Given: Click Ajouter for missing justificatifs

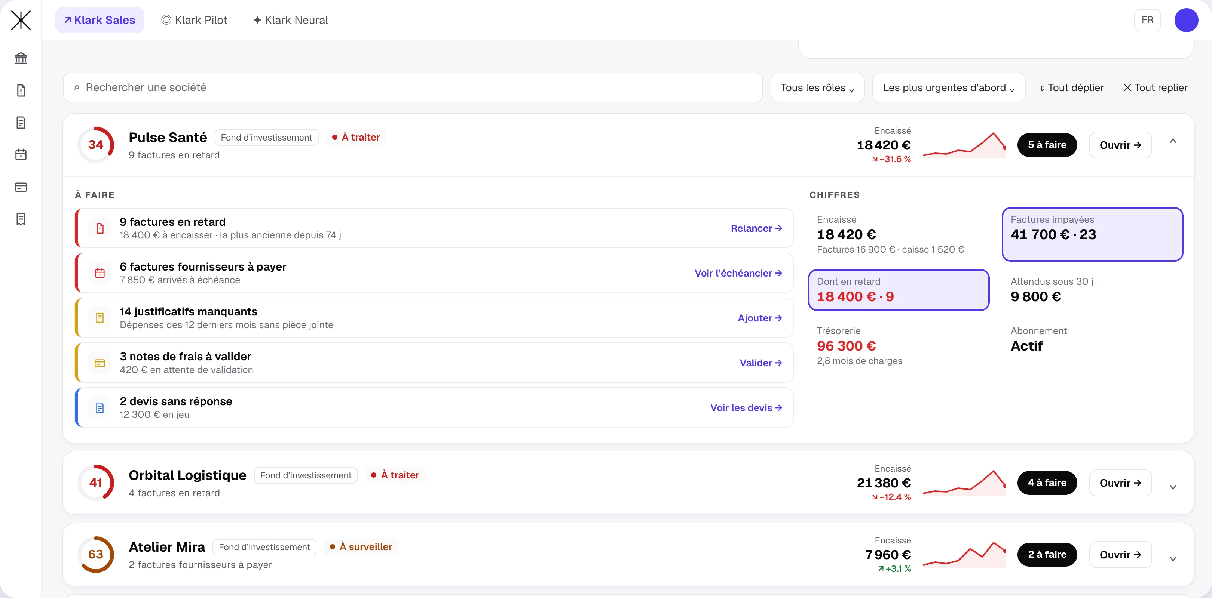Looking at the screenshot, I should click(x=760, y=318).
